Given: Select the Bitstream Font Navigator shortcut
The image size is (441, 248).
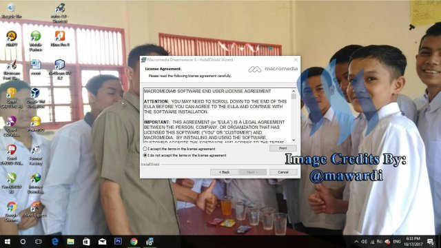Looking at the screenshot, I should click(11, 69).
